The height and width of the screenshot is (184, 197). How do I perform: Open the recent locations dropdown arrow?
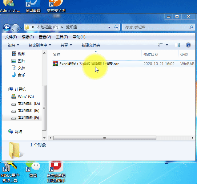(x=22, y=27)
